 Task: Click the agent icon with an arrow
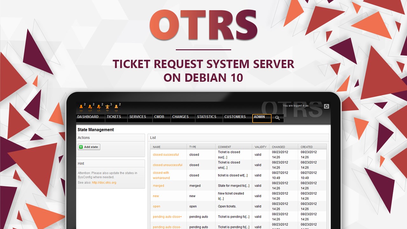[x=99, y=107]
